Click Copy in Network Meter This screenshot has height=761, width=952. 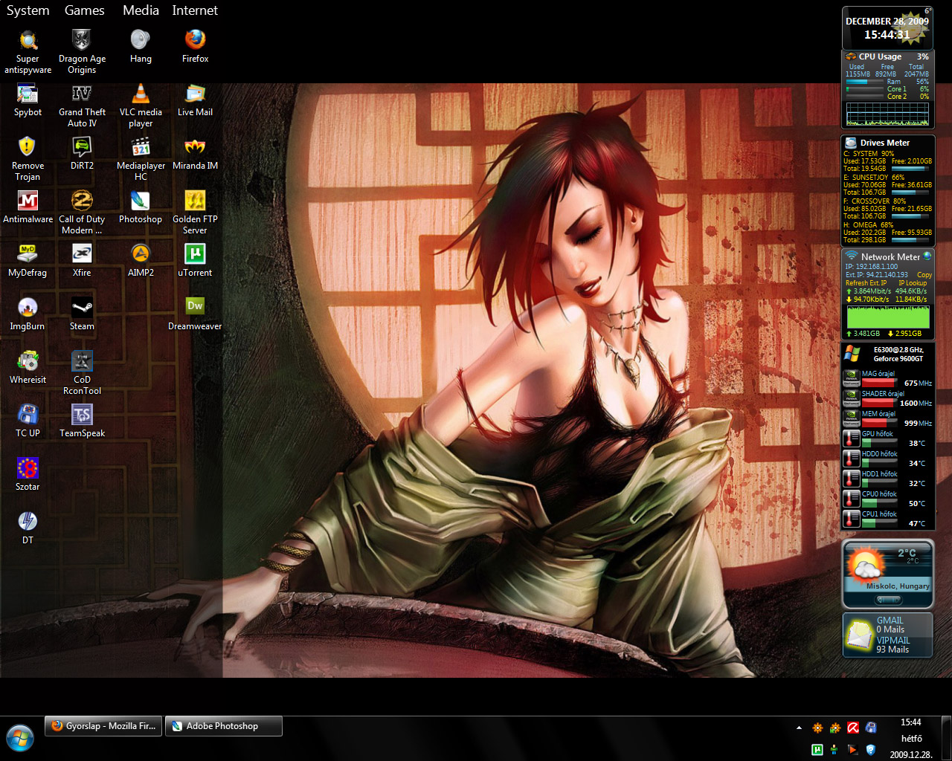(x=924, y=275)
